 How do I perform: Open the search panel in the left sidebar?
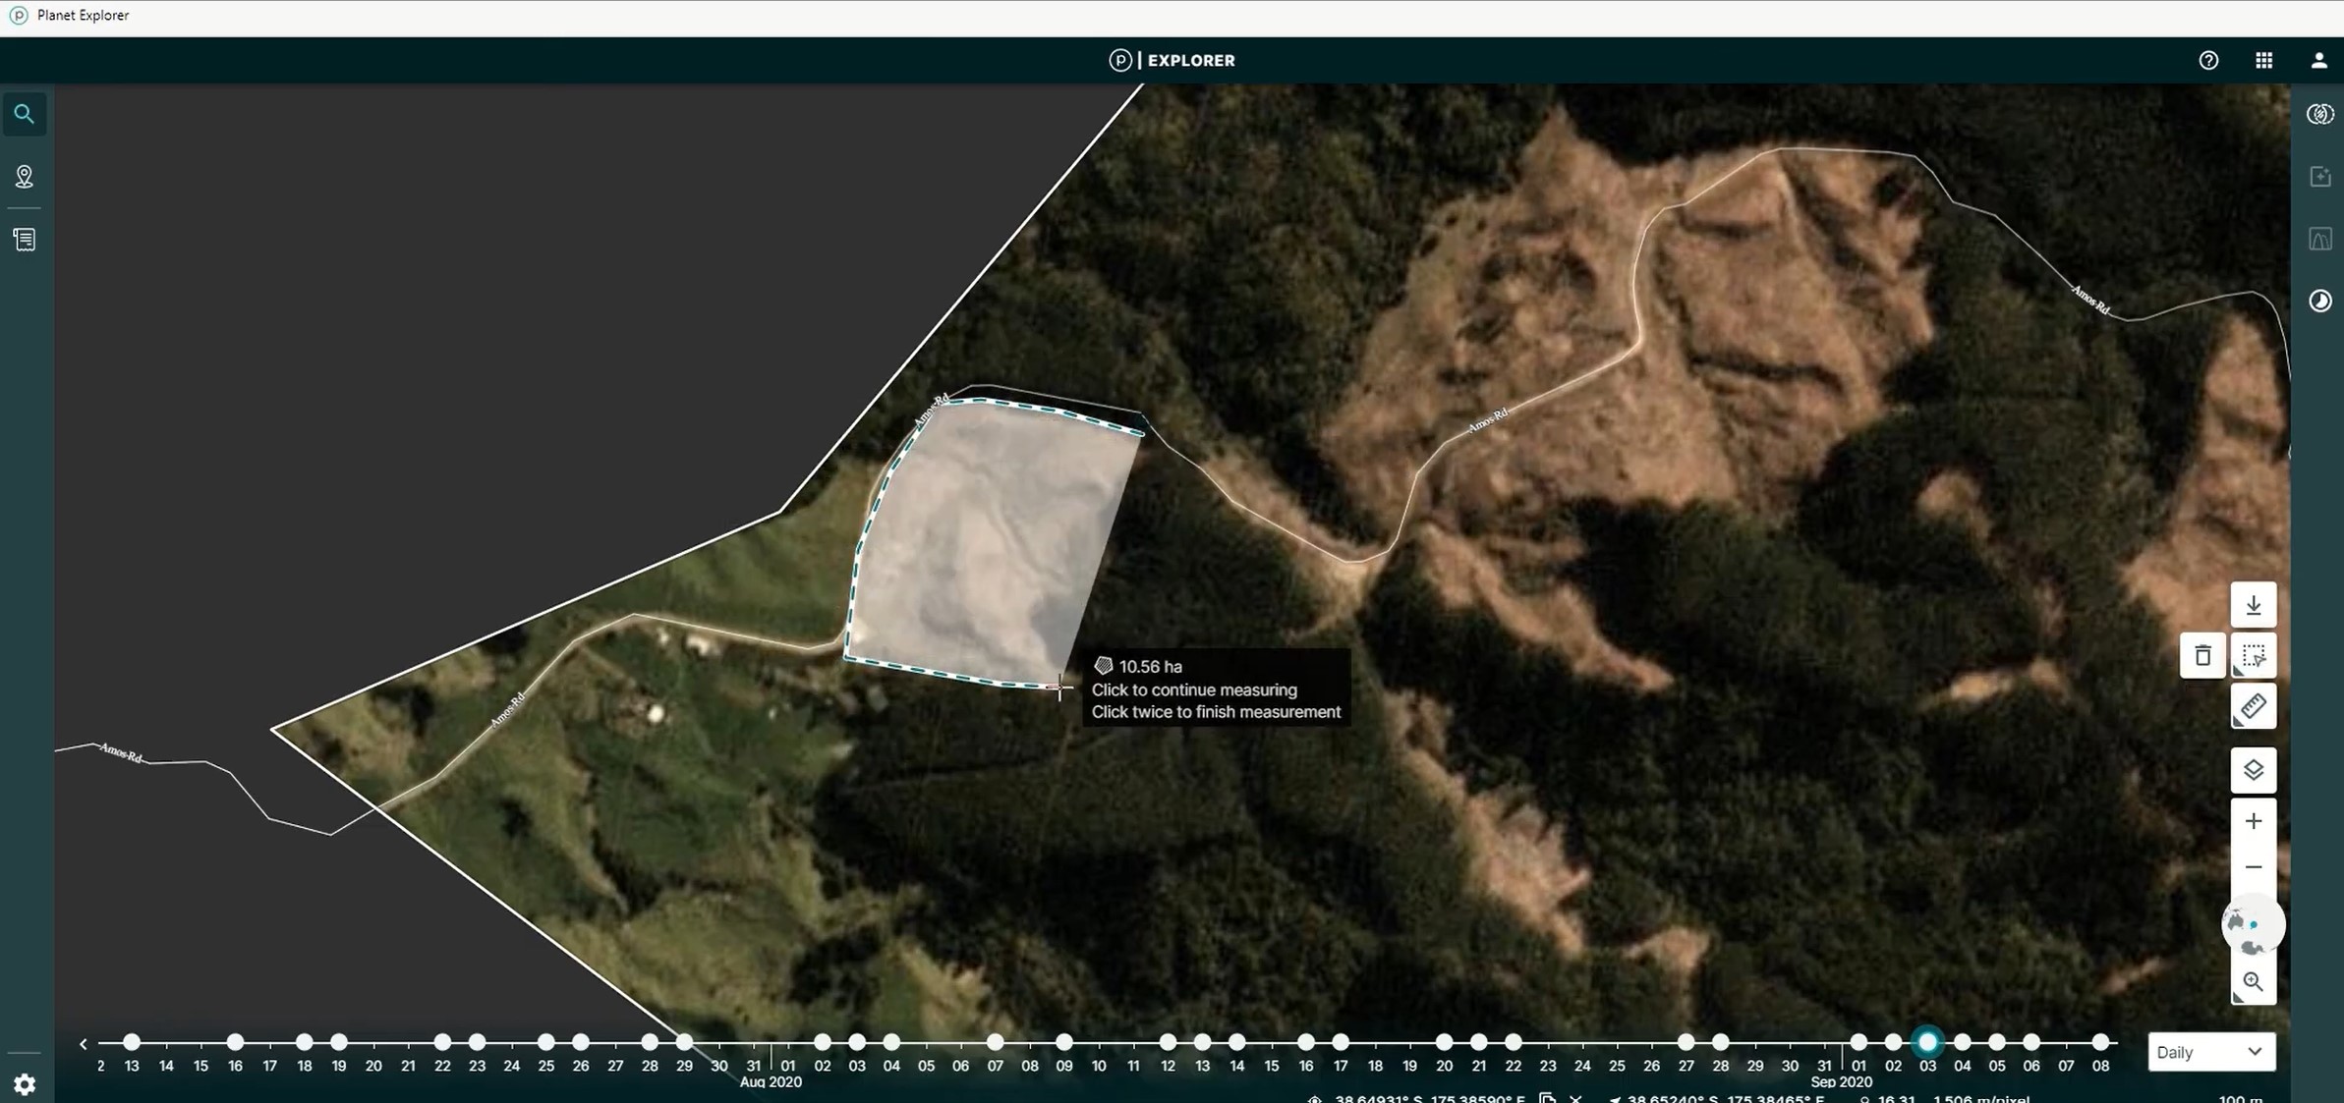tap(25, 113)
